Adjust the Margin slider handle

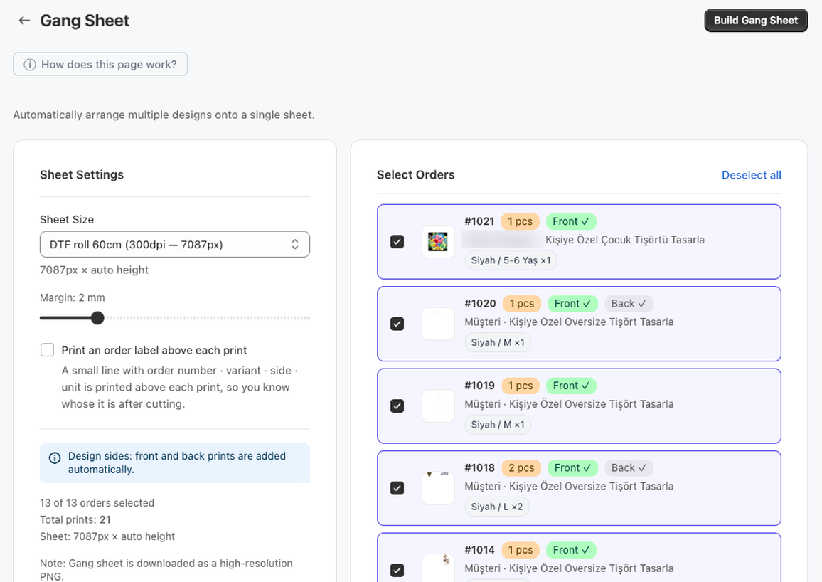coord(97,318)
